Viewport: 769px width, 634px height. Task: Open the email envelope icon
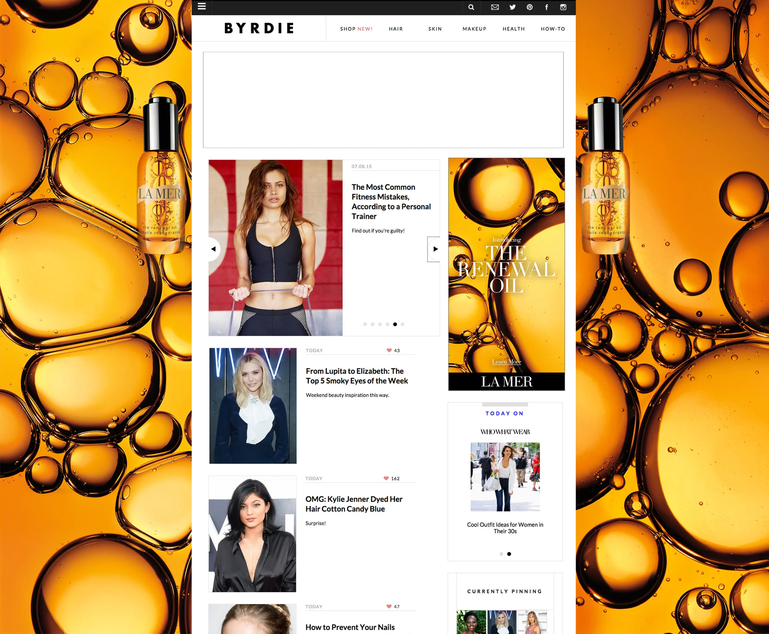(495, 7)
